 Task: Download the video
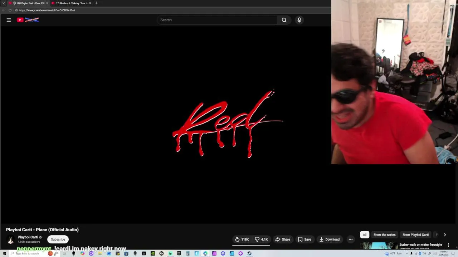click(x=329, y=240)
